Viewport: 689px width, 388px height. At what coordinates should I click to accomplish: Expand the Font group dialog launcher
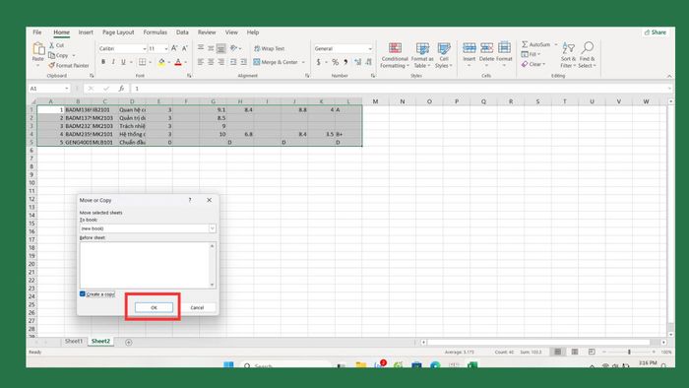point(189,76)
